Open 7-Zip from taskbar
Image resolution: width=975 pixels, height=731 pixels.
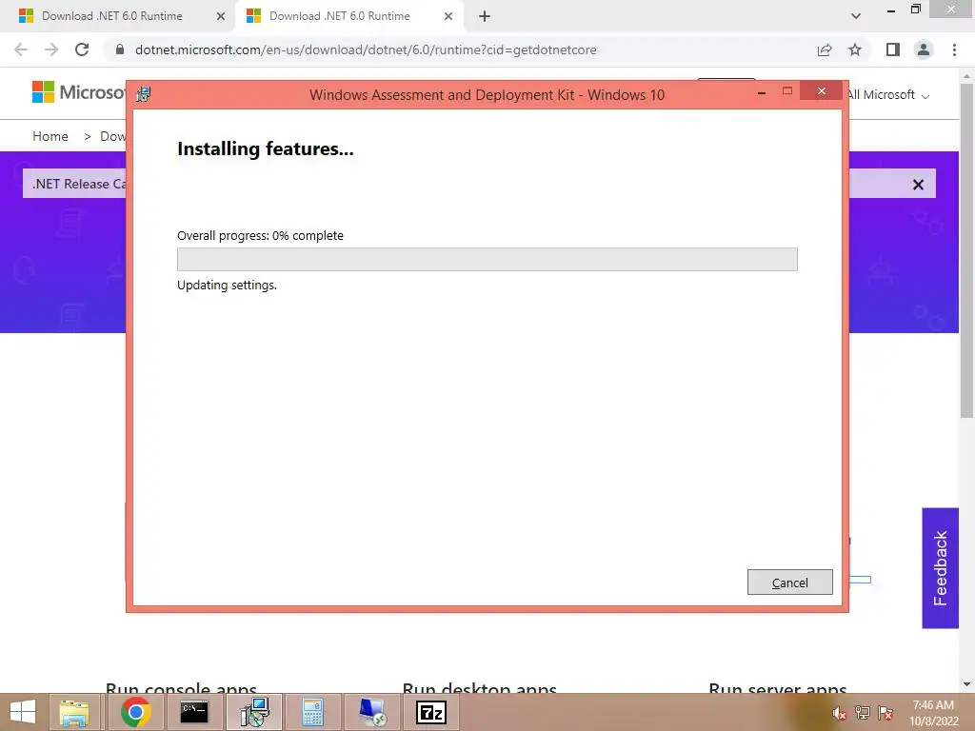click(x=431, y=712)
